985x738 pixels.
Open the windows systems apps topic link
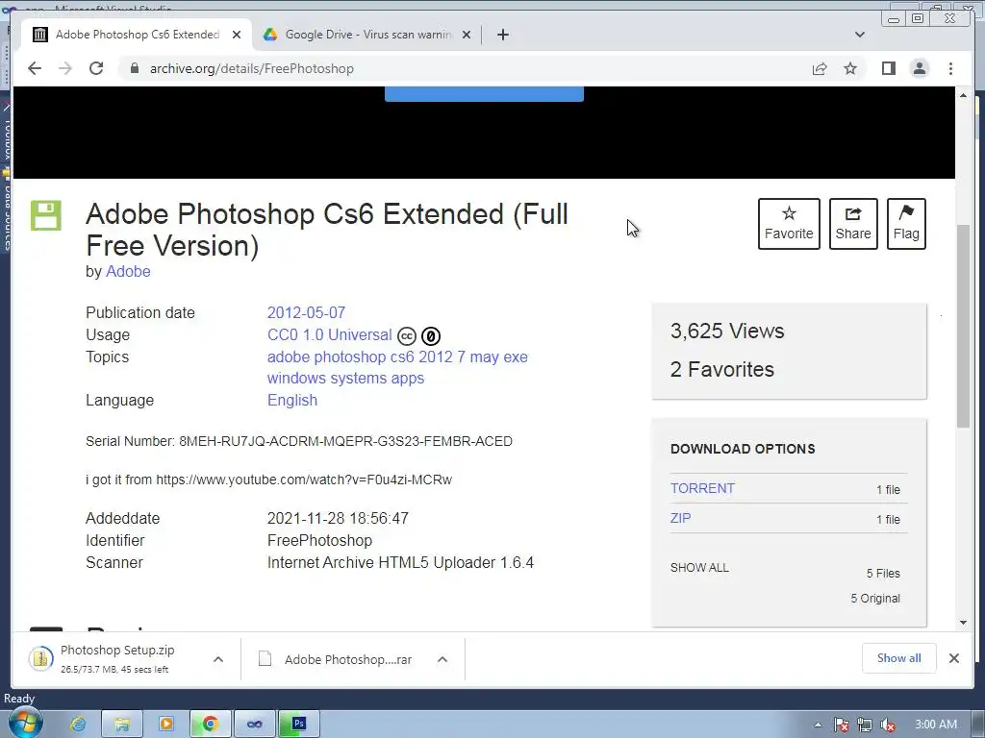tap(345, 379)
